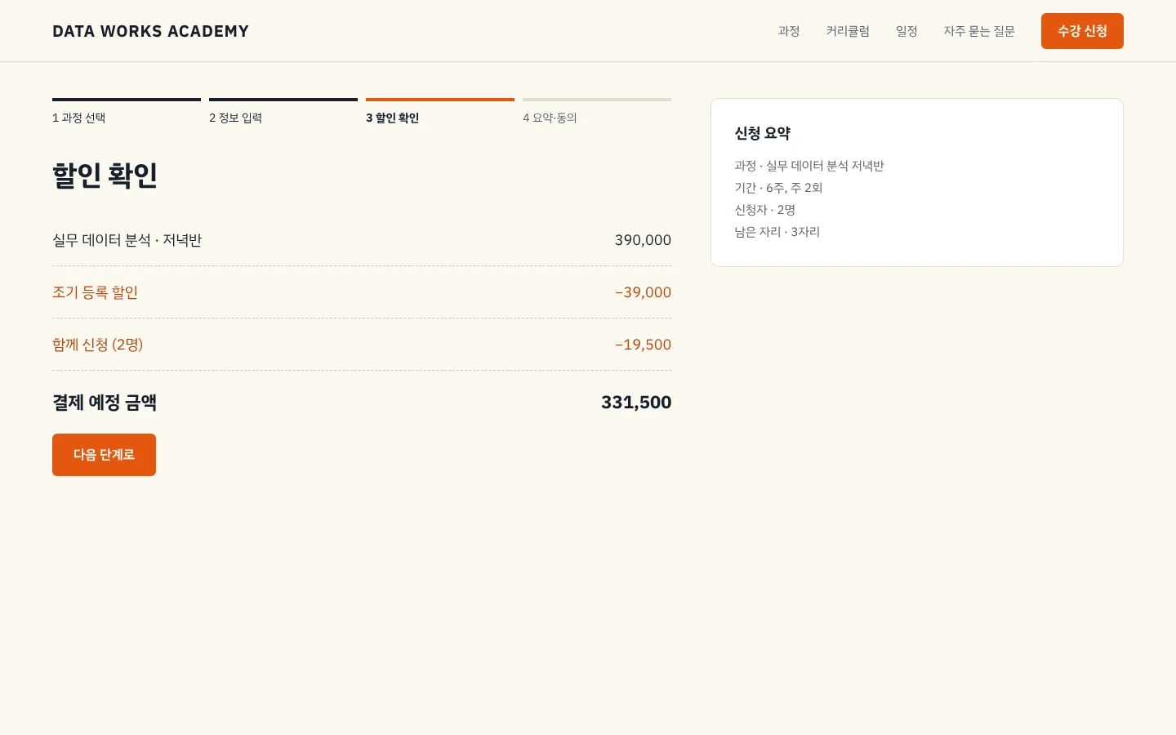The height and width of the screenshot is (735, 1176).
Task: Click the 다음 단계로 button
Action: point(104,455)
